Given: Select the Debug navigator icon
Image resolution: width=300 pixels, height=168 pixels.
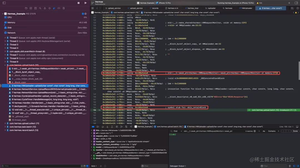Looking at the screenshot, I should [x=54, y=8].
